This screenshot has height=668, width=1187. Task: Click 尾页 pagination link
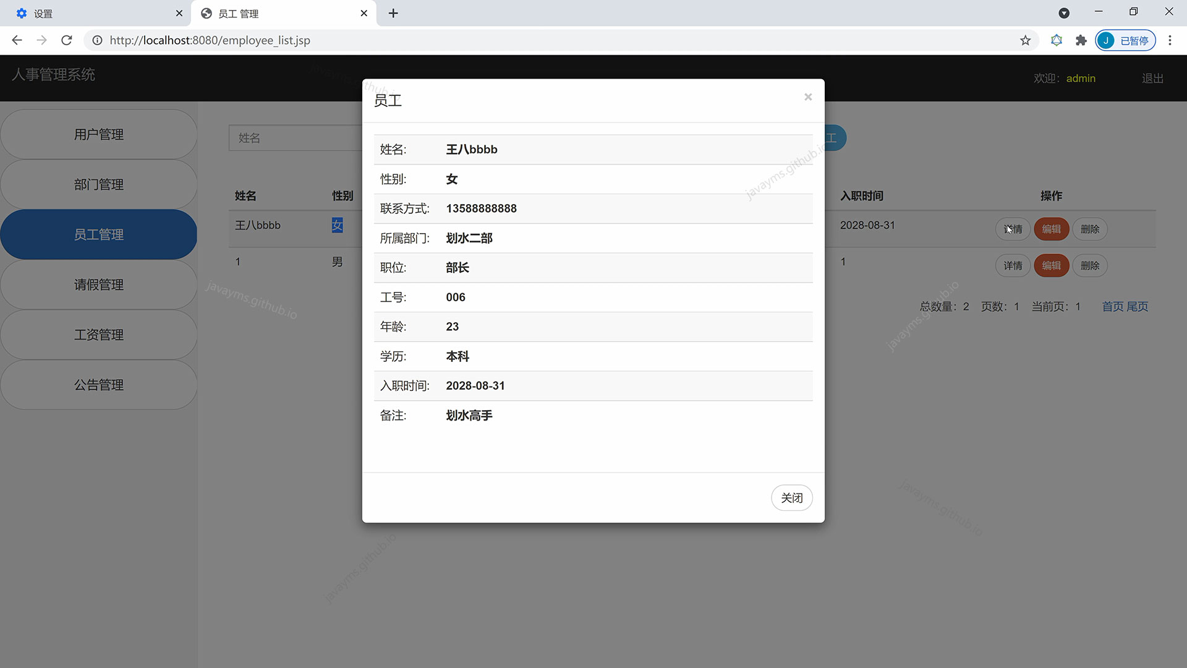coord(1138,306)
